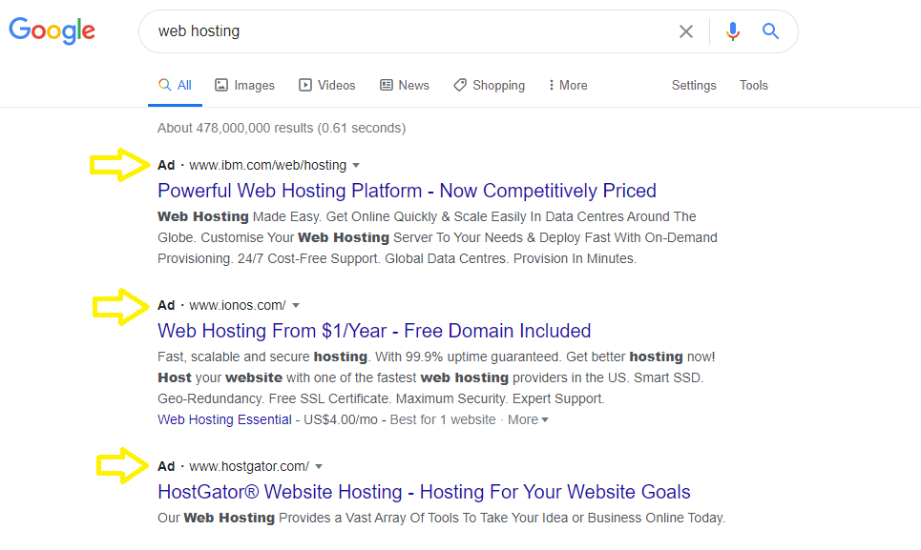
Task: Click the Ad label beside the HostGator URL
Action: point(166,467)
